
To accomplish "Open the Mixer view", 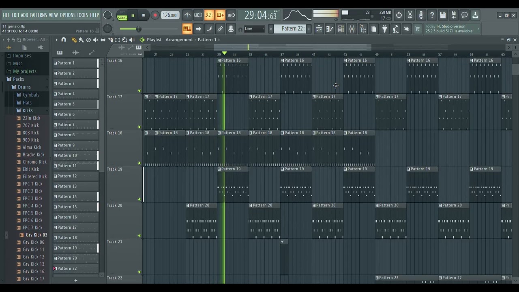I will pos(352,29).
